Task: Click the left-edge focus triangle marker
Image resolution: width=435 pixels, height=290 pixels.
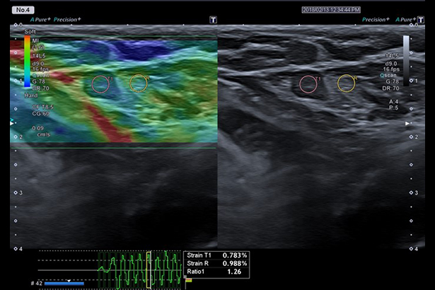Action: click(12, 122)
